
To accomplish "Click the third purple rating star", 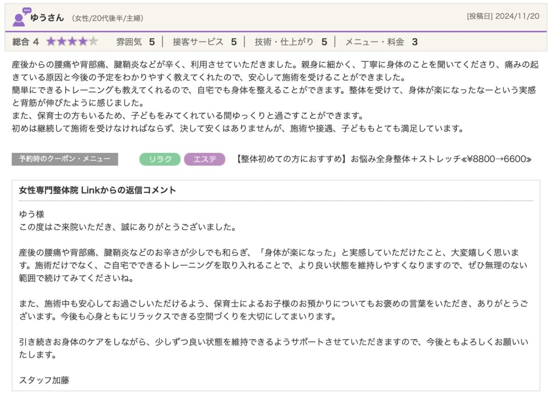I will click(72, 42).
